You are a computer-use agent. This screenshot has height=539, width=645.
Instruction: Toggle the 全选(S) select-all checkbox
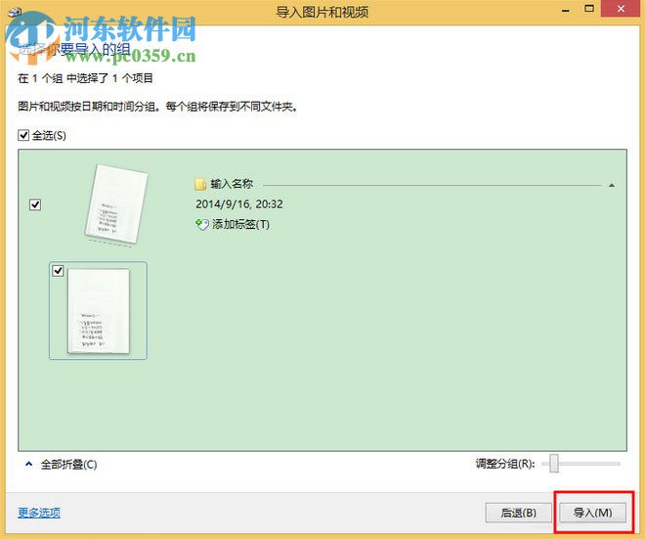pyautogui.click(x=23, y=135)
